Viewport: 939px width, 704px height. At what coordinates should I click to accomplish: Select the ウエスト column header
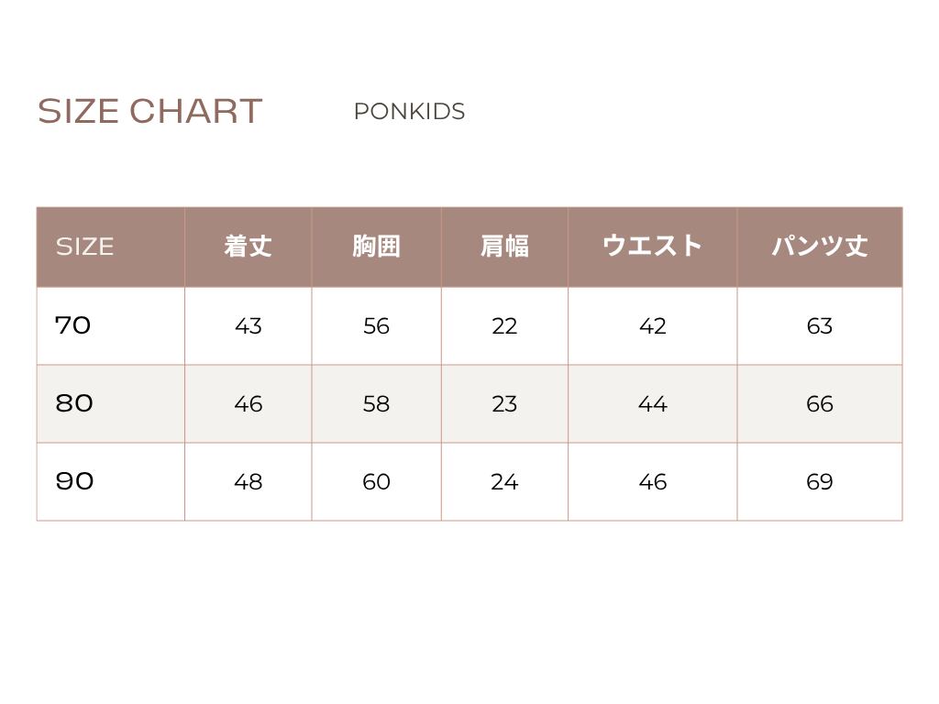(652, 247)
